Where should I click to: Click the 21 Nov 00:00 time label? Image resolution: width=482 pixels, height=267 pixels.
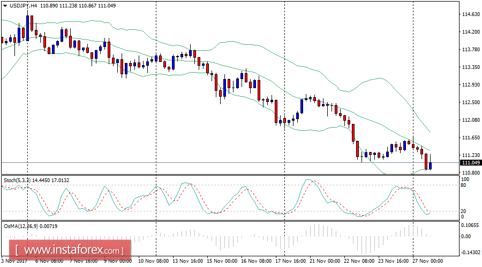pyautogui.click(x=325, y=261)
